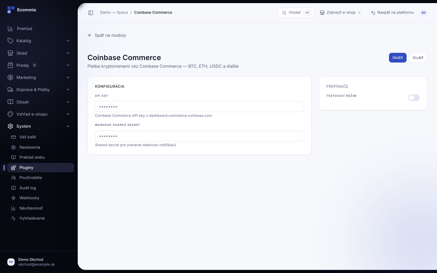437x273 pixels.
Task: Click the Nastavenia gear icon
Action: [13, 147]
